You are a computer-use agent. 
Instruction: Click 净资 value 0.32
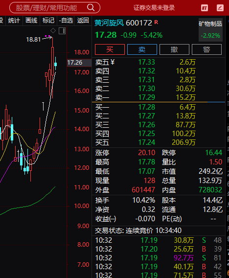[149, 210]
